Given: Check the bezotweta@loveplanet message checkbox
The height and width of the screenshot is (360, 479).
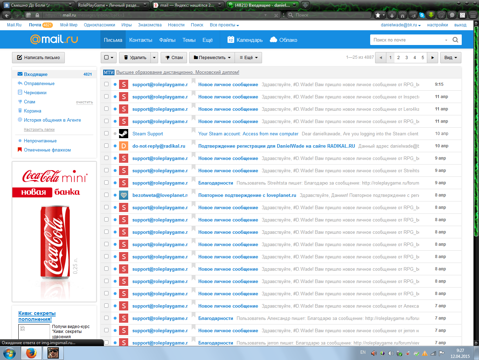Looking at the screenshot, I should tap(106, 195).
